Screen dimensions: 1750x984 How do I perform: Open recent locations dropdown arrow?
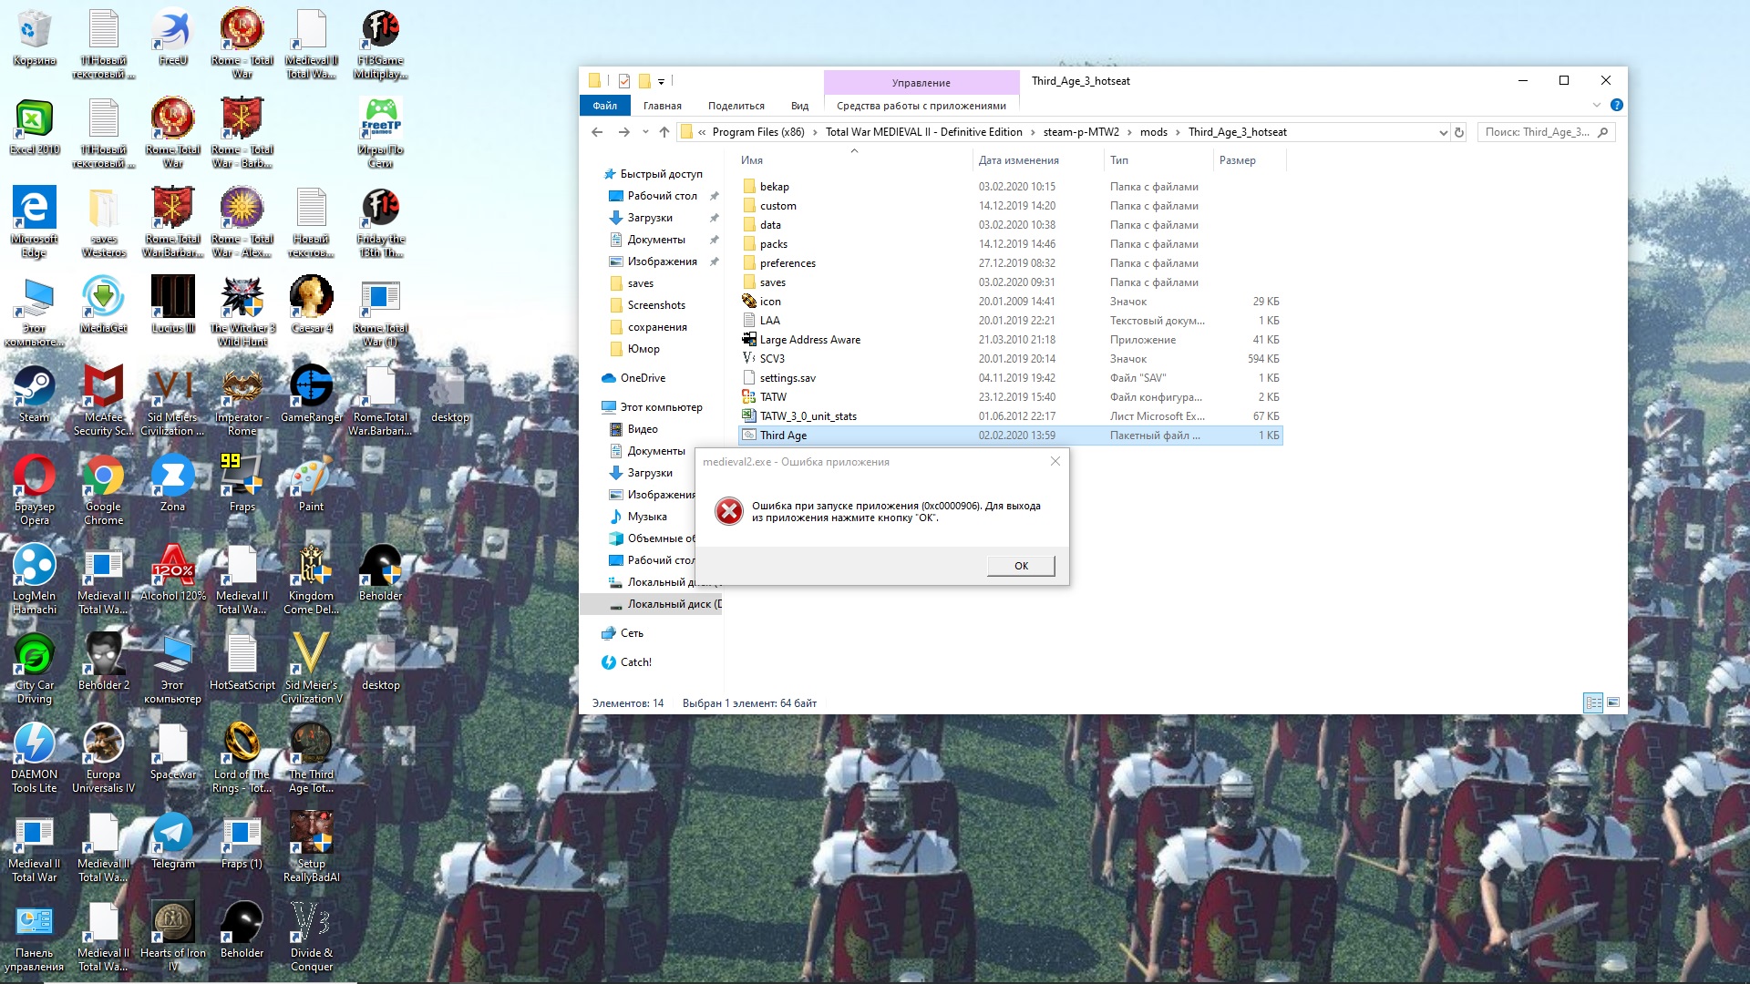point(645,132)
